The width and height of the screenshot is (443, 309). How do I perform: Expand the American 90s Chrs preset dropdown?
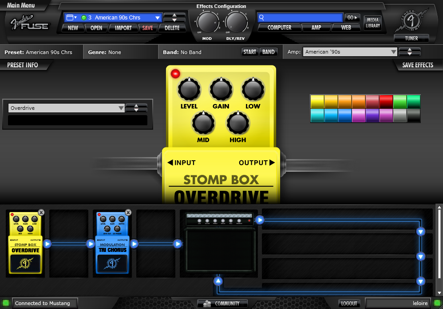(x=158, y=18)
